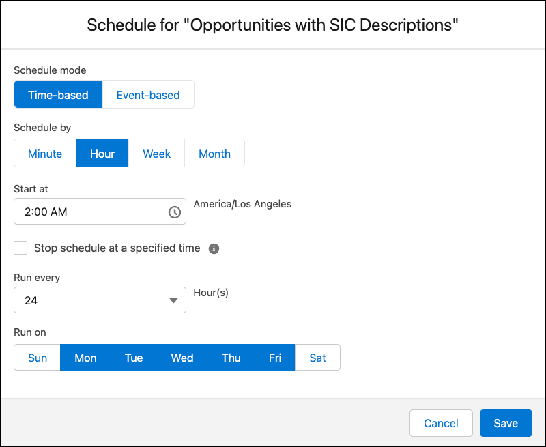Schedule by Minute
Viewport: 546px width, 447px height.
coord(45,153)
